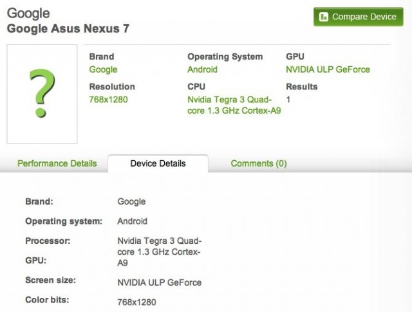Open the question mark device placeholder image
412x312 pixels.
[x=42, y=94]
